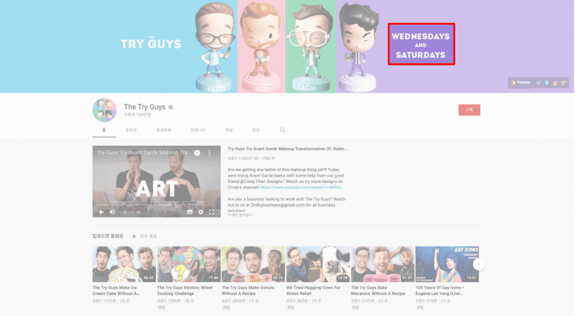
Task: Open the 100 Years Of Gay Icons thumbnail
Action: coord(447,264)
